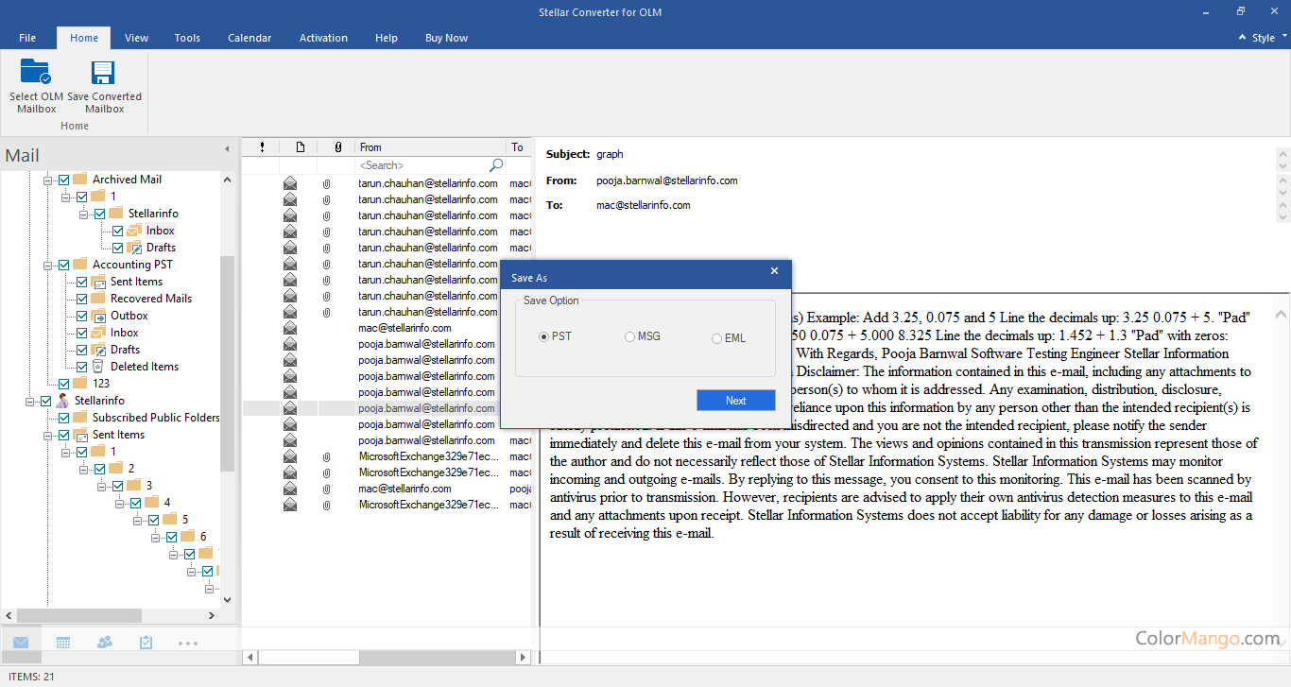Select the MSG save option

[629, 337]
